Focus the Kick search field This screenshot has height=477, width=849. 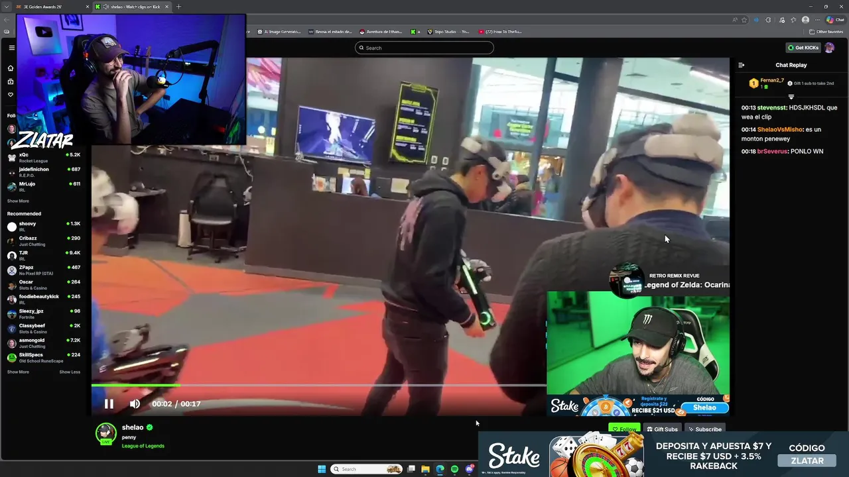pos(424,48)
